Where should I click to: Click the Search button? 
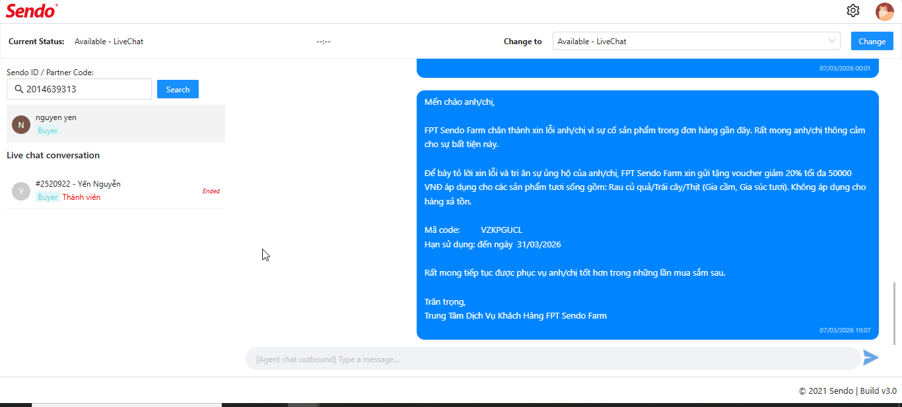[178, 89]
